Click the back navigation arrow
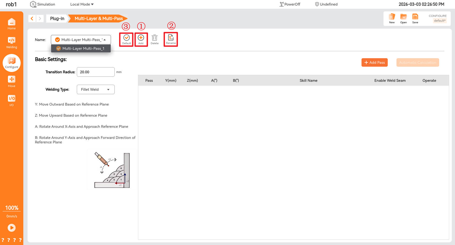 pyautogui.click(x=32, y=19)
